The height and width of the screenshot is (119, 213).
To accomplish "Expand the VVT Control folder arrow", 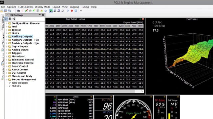I will click(7, 73).
